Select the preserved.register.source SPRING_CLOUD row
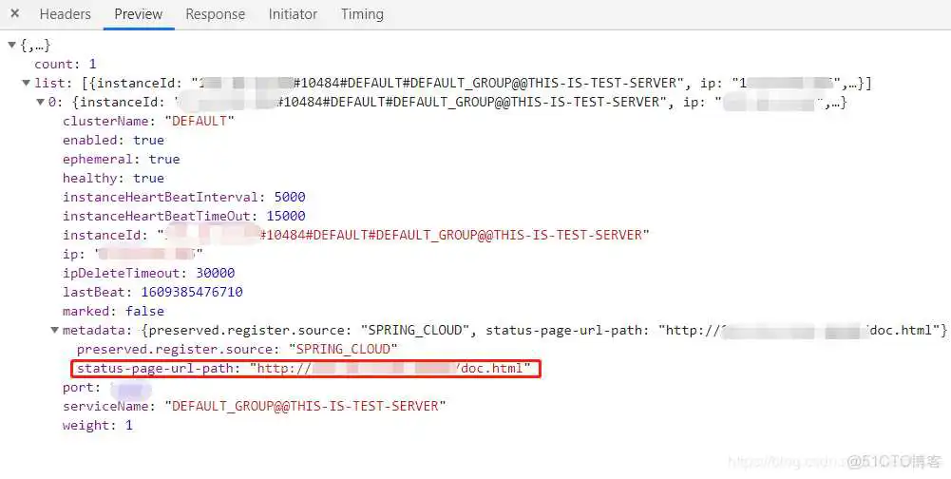 pos(237,349)
